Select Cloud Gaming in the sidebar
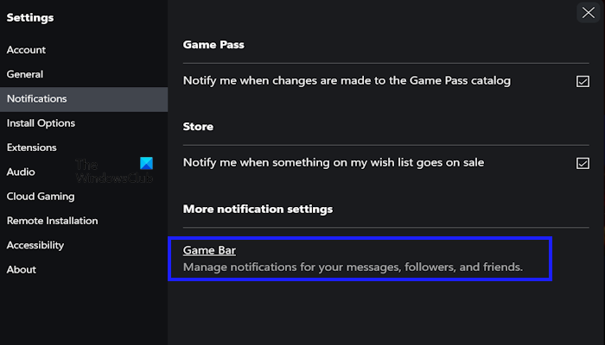Viewport: 605px width, 345px height. pyautogui.click(x=41, y=197)
